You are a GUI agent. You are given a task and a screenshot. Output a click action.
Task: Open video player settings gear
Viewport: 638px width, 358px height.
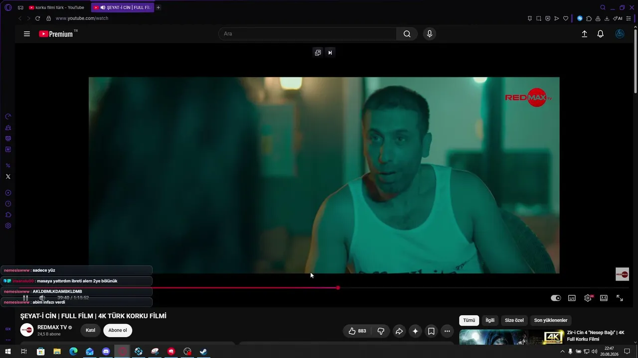(588, 298)
